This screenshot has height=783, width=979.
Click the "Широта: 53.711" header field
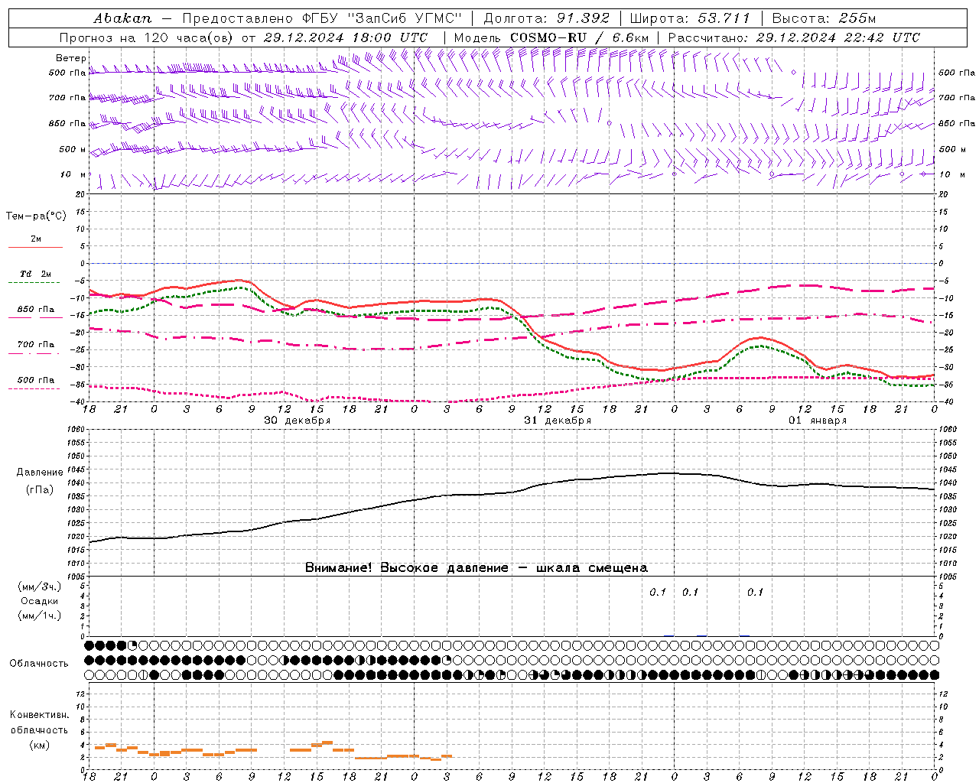(x=691, y=18)
